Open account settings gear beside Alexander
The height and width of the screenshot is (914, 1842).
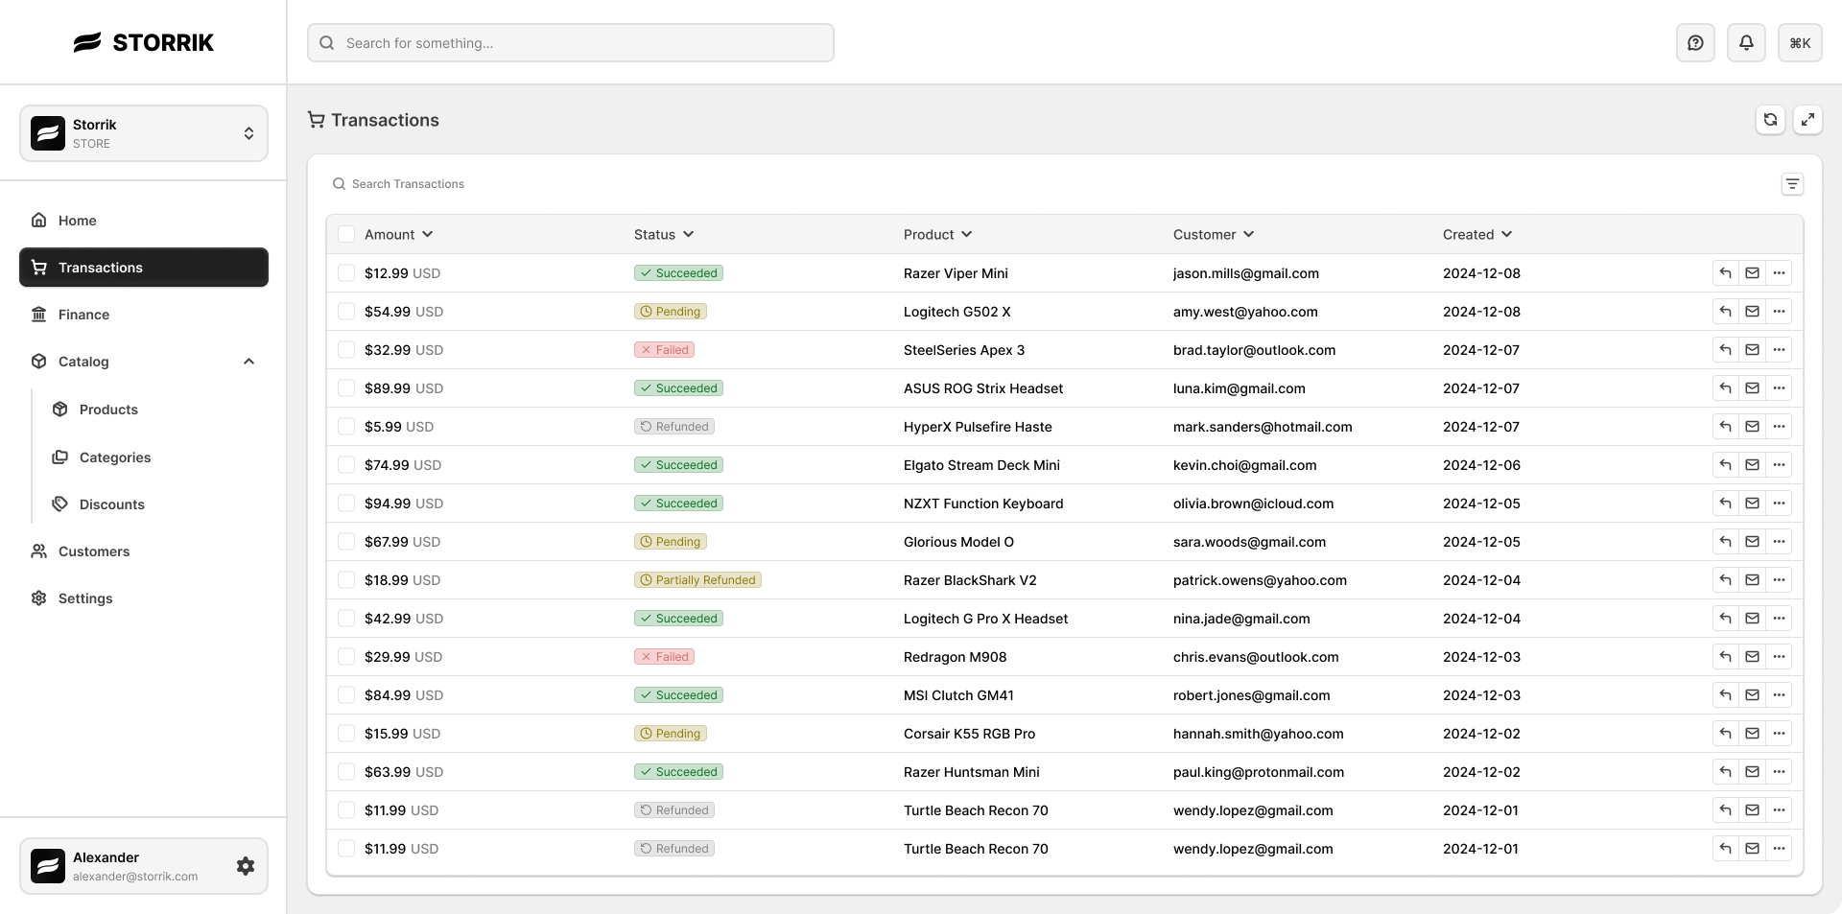[x=246, y=866]
